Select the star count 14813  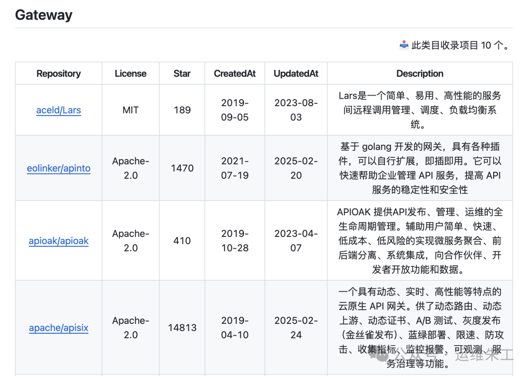coord(182,328)
